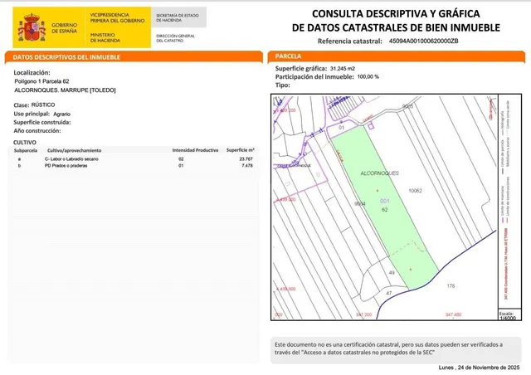
Task: Click the small purple building square on map
Action: click(371, 126)
